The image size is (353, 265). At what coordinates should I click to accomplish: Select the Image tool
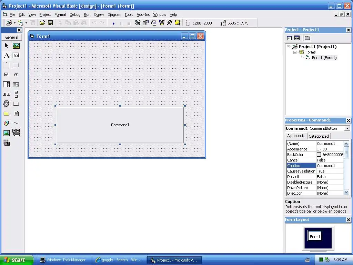[x=7, y=133]
